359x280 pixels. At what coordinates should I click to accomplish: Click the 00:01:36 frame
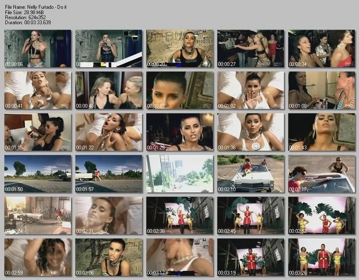[251, 132]
